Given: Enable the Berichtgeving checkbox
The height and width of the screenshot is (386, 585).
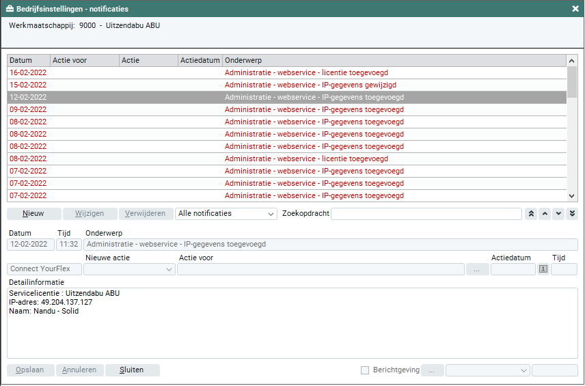Looking at the screenshot, I should click(365, 370).
